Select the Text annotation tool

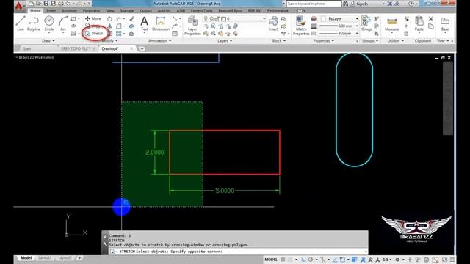[145, 23]
